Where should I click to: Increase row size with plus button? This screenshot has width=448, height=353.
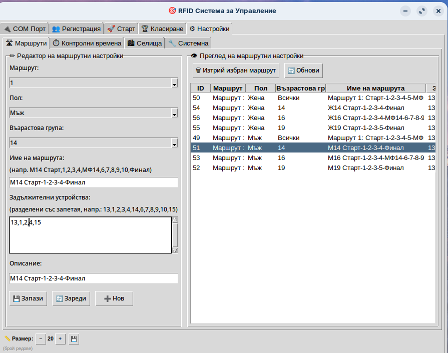click(x=60, y=339)
